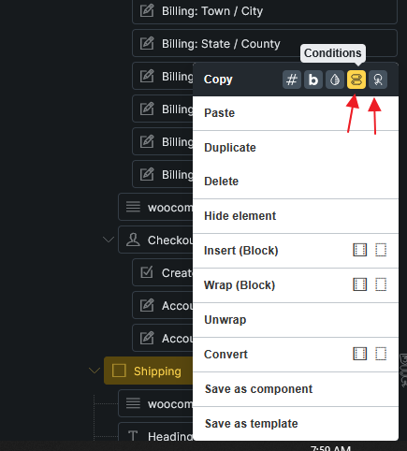The height and width of the screenshot is (451, 407).
Task: Click Unwrap in the context menu
Action: coord(225,320)
